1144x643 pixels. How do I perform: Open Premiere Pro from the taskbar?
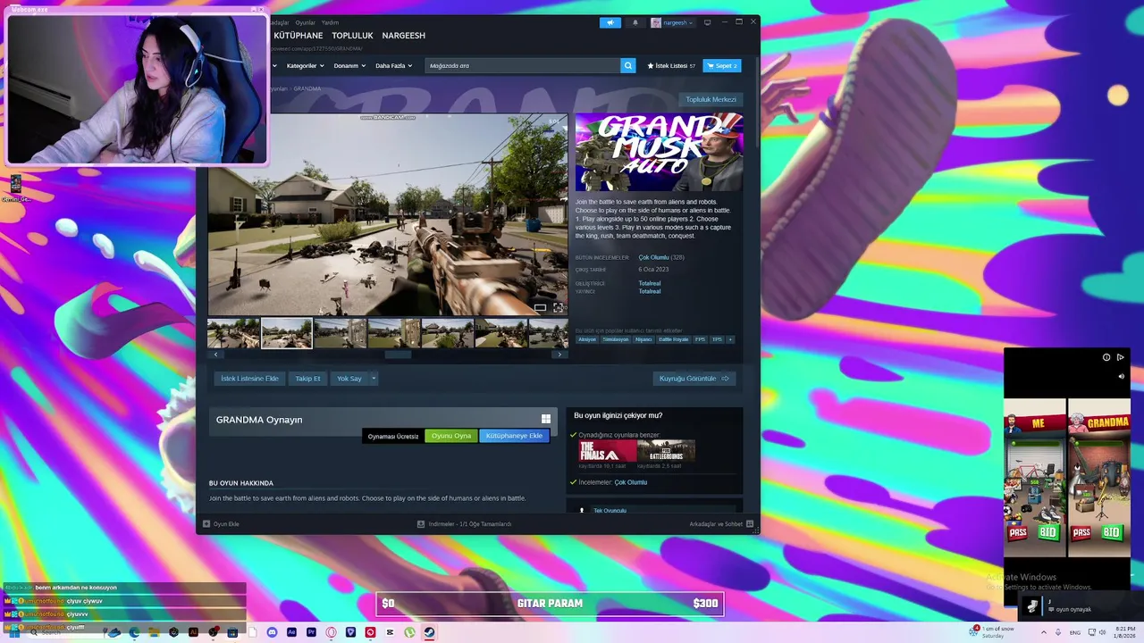[311, 632]
